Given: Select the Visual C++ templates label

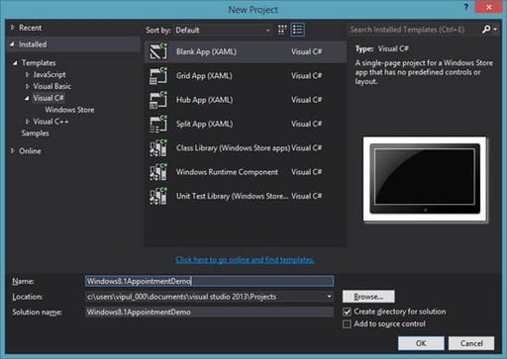Looking at the screenshot, I should click(51, 122).
